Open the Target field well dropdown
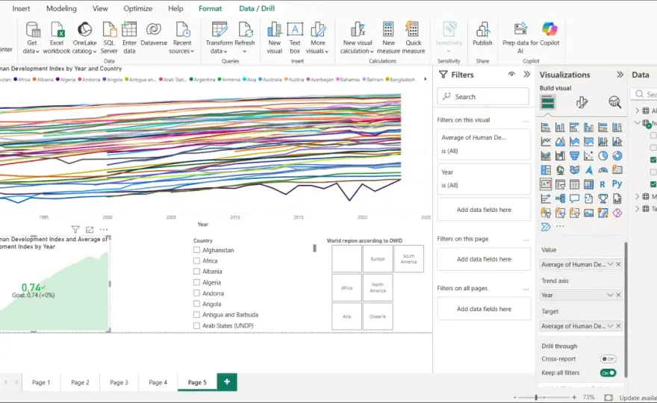657x403 pixels. [610, 326]
